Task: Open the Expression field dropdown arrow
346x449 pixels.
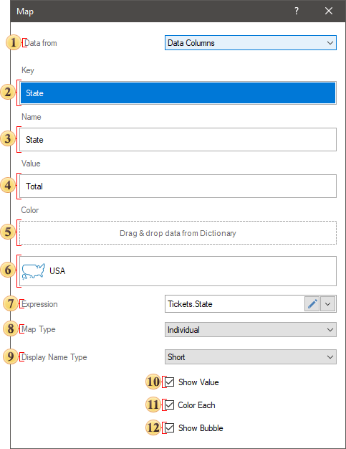Action: (x=327, y=304)
